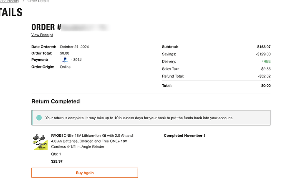Select the blurred ORDER # heading

pyautogui.click(x=71, y=27)
